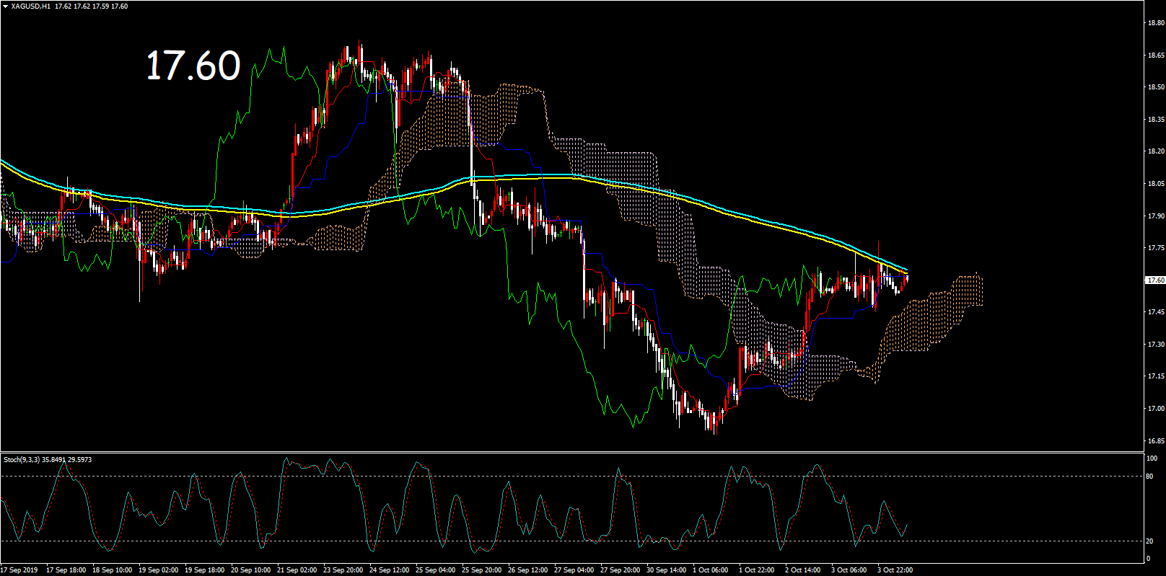Click the 20 Sep 10:00 time label

pos(250,570)
